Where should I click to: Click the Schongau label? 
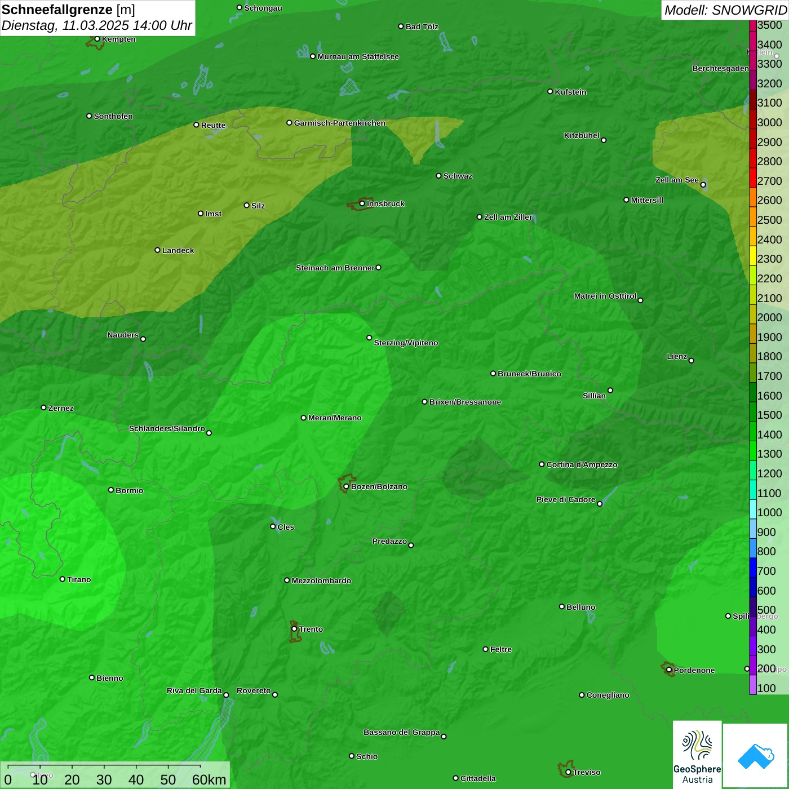click(x=263, y=8)
